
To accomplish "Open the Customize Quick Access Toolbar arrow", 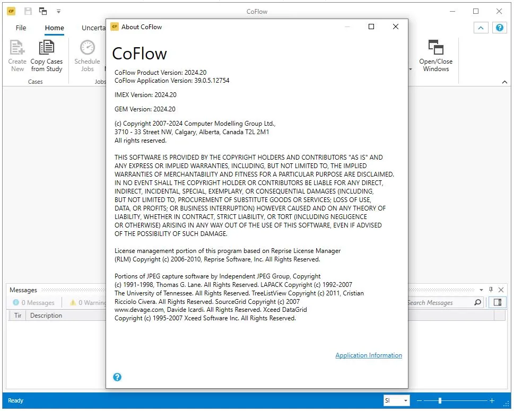I will (x=58, y=12).
